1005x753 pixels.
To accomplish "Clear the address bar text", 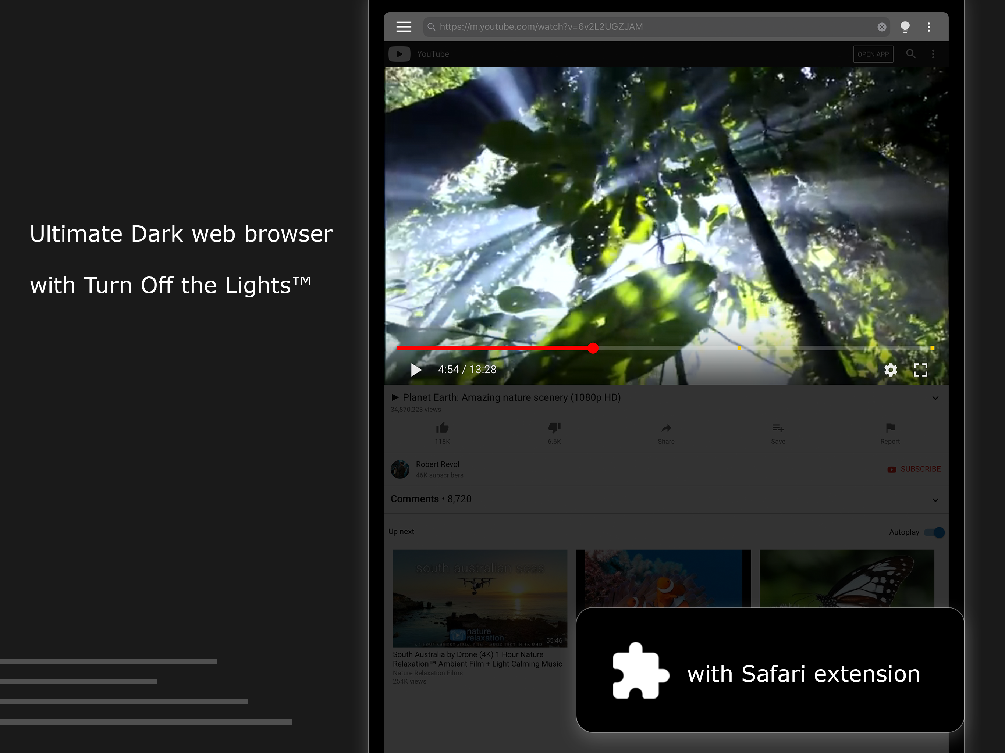I will click(882, 27).
